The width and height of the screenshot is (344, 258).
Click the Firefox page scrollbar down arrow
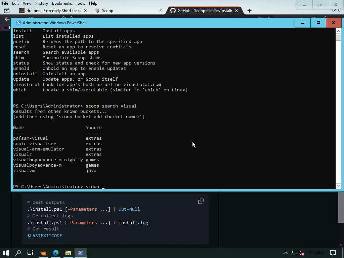coord(341,245)
